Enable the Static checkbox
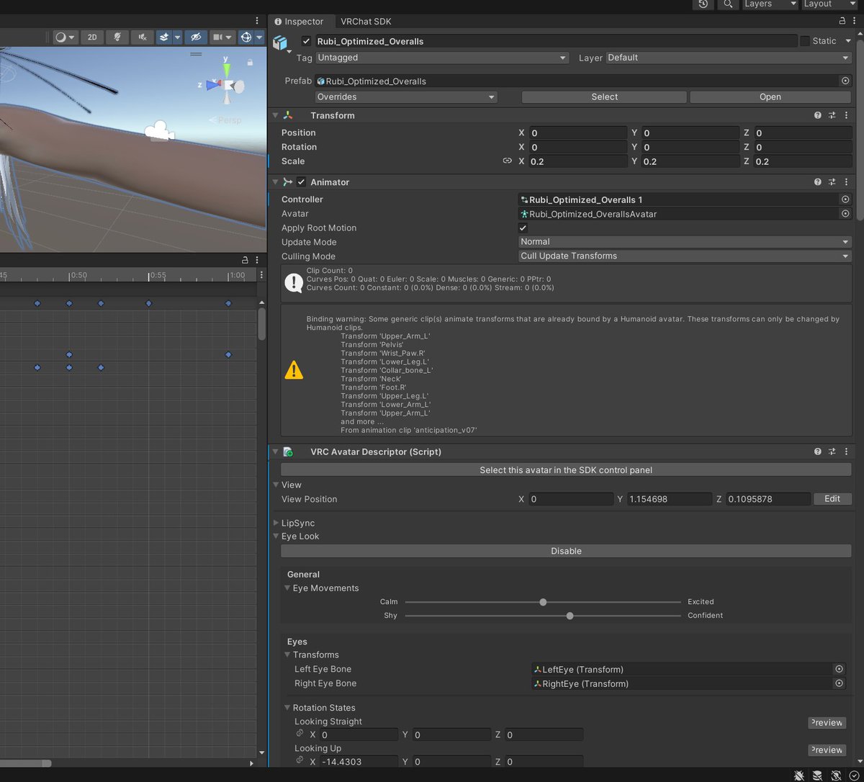This screenshot has width=864, height=782. click(x=805, y=41)
